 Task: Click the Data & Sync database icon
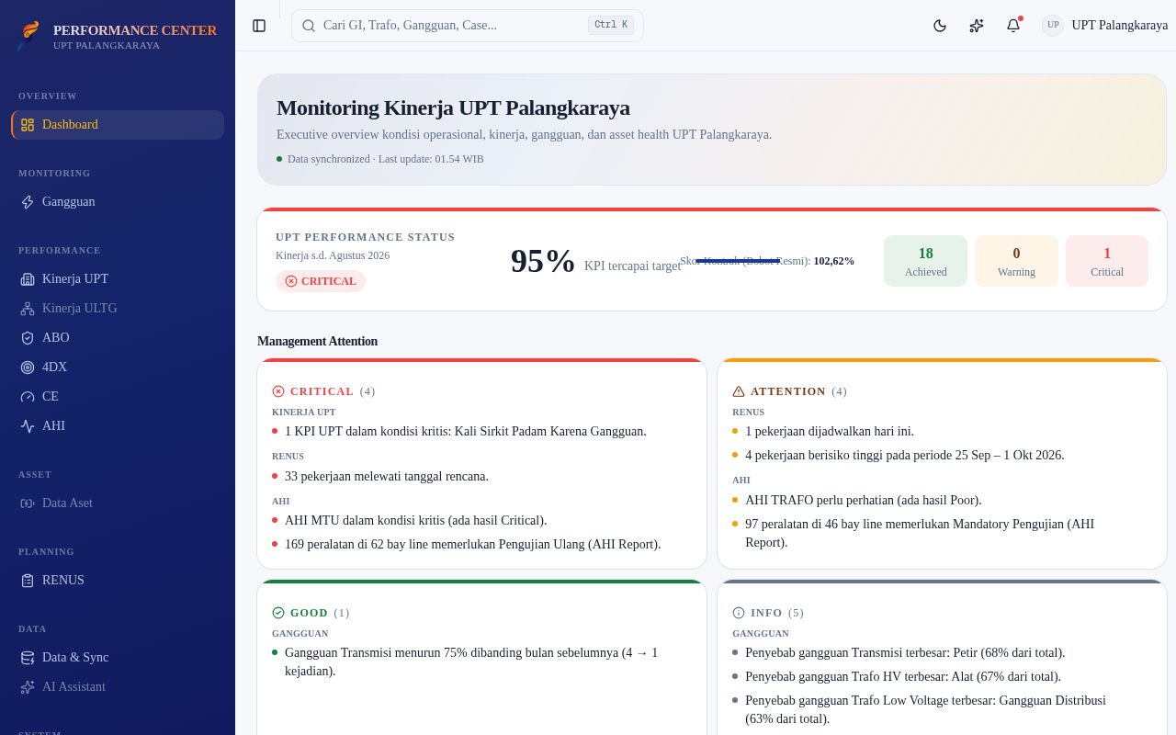[28, 658]
